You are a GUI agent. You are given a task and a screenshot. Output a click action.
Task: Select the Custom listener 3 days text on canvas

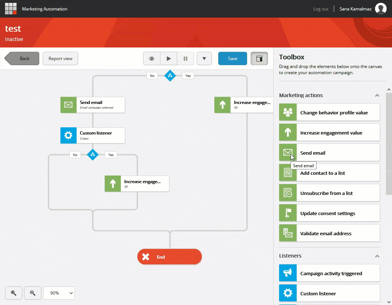(96, 135)
